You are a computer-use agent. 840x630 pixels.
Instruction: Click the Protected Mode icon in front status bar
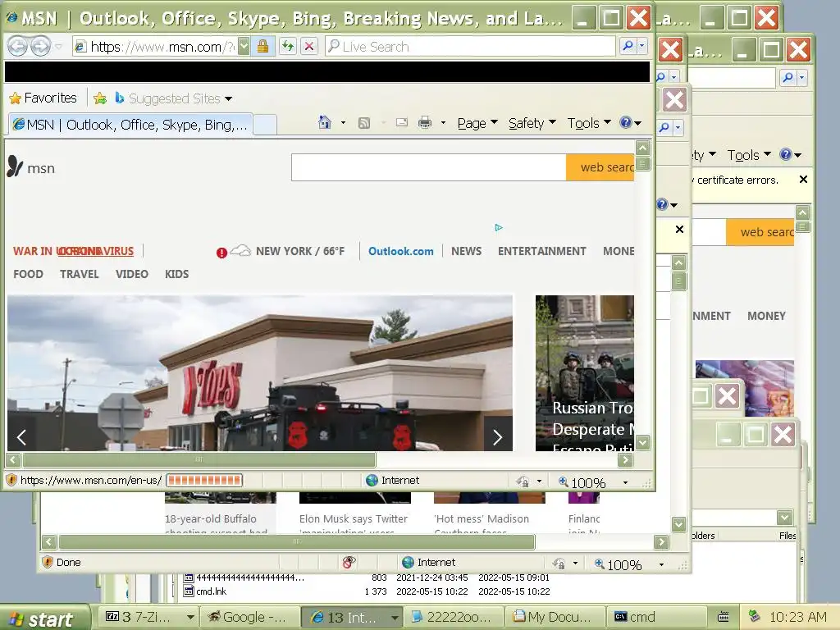pos(523,481)
